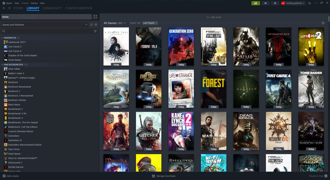Select Black Mesa in the list
This screenshot has height=180, width=330.
tap(14, 105)
